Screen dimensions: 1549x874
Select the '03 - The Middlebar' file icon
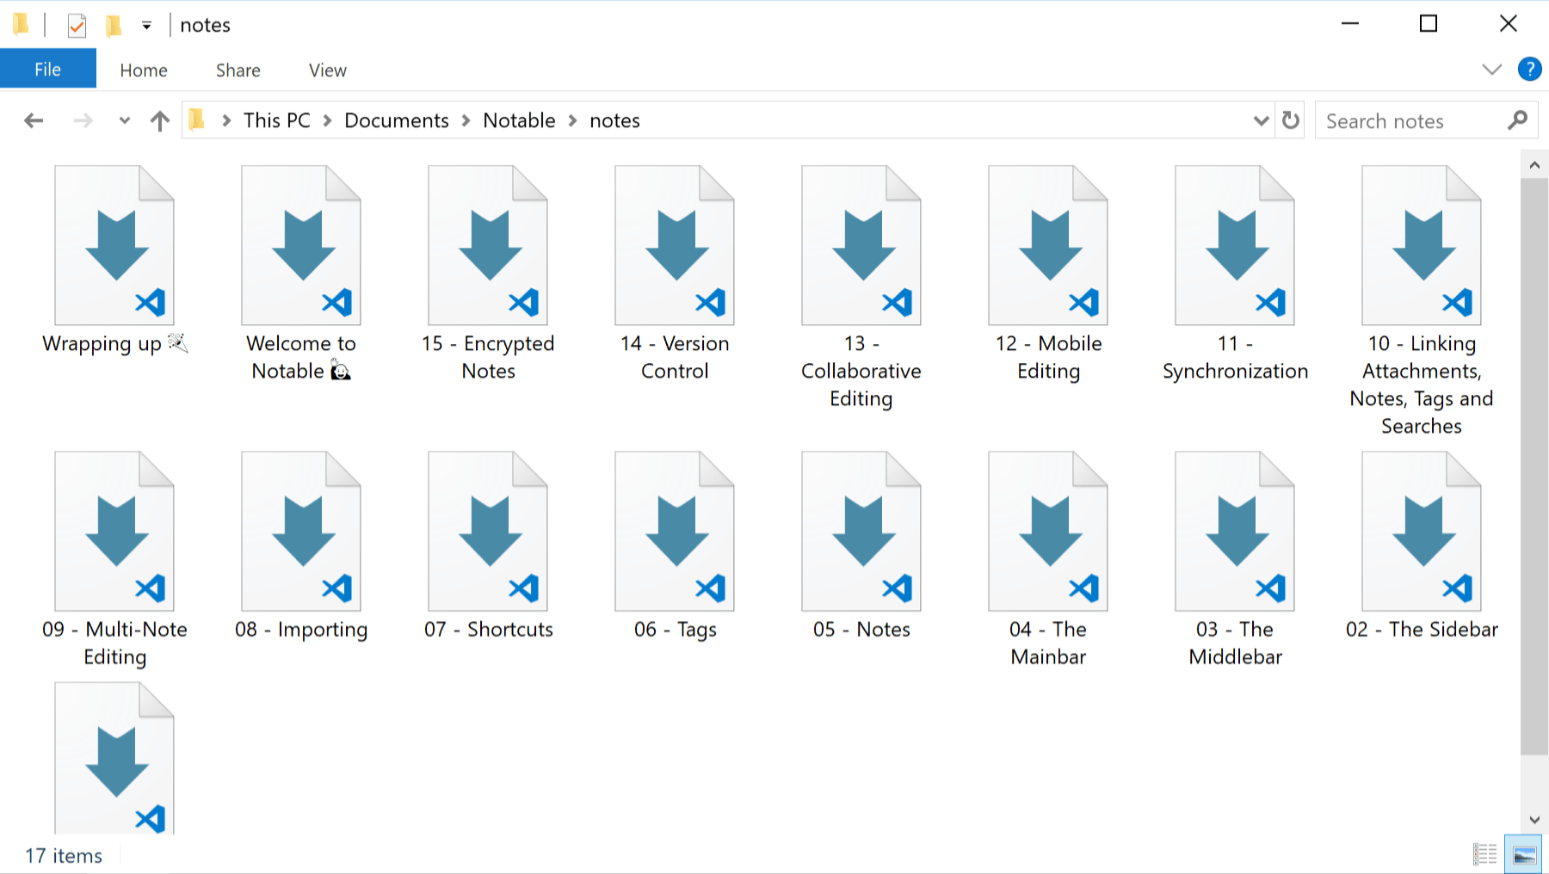click(1235, 531)
